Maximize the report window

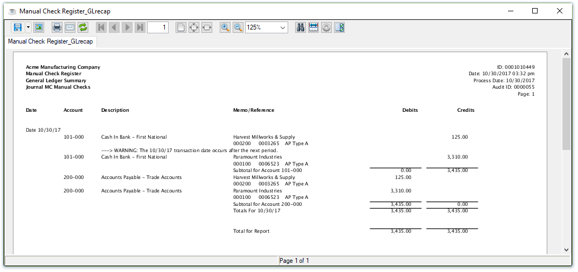coord(535,11)
